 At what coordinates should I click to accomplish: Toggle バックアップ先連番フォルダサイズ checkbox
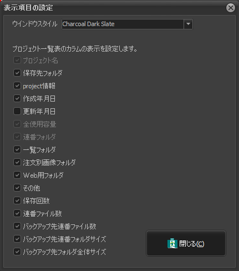tap(17, 239)
